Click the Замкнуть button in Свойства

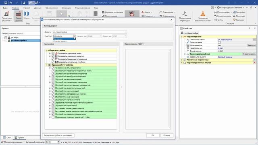pos(252,46)
